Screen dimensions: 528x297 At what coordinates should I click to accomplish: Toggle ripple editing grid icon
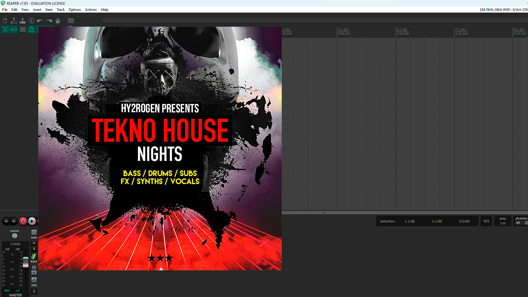click(22, 29)
